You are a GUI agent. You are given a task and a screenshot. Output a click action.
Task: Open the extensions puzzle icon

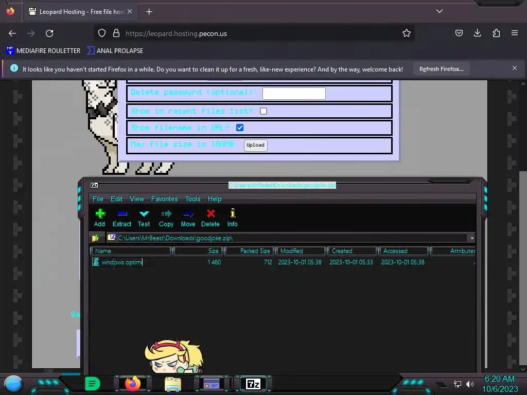tap(496, 33)
